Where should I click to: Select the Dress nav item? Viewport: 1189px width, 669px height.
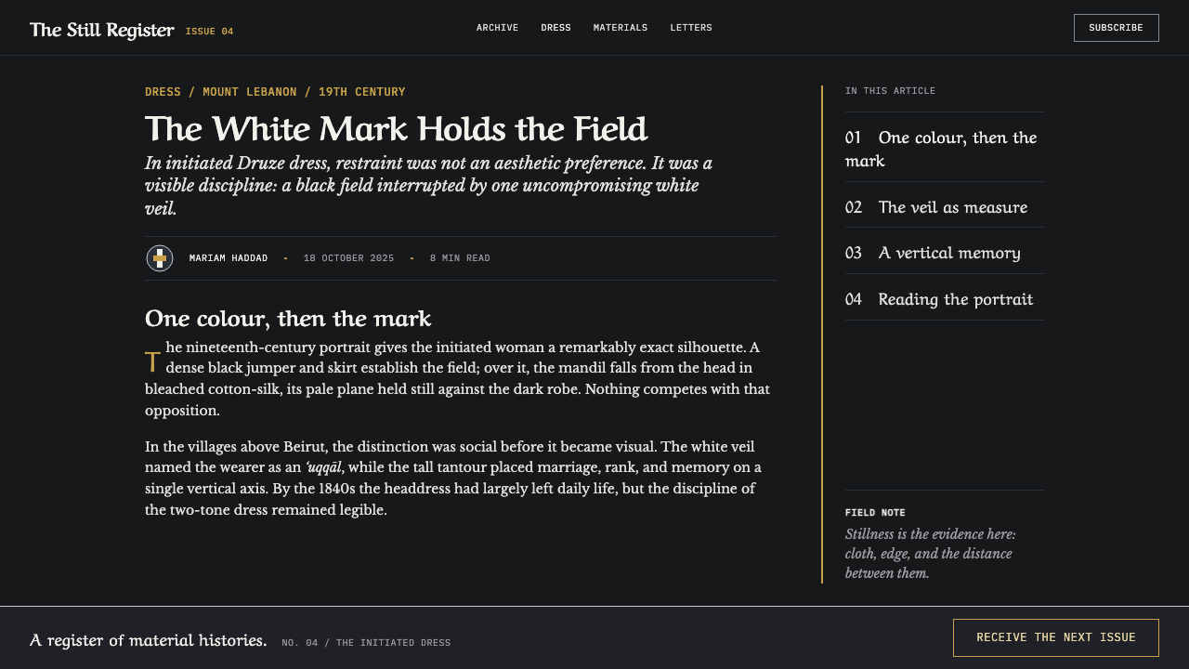click(555, 28)
